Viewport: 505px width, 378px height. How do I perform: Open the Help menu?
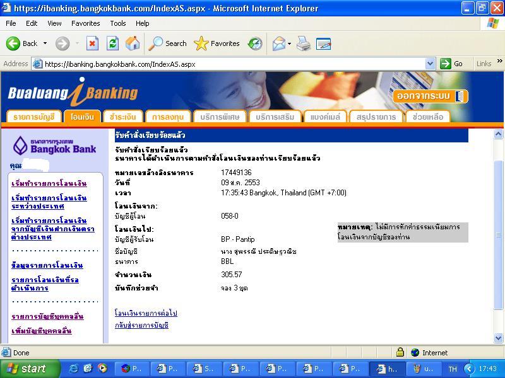[143, 23]
